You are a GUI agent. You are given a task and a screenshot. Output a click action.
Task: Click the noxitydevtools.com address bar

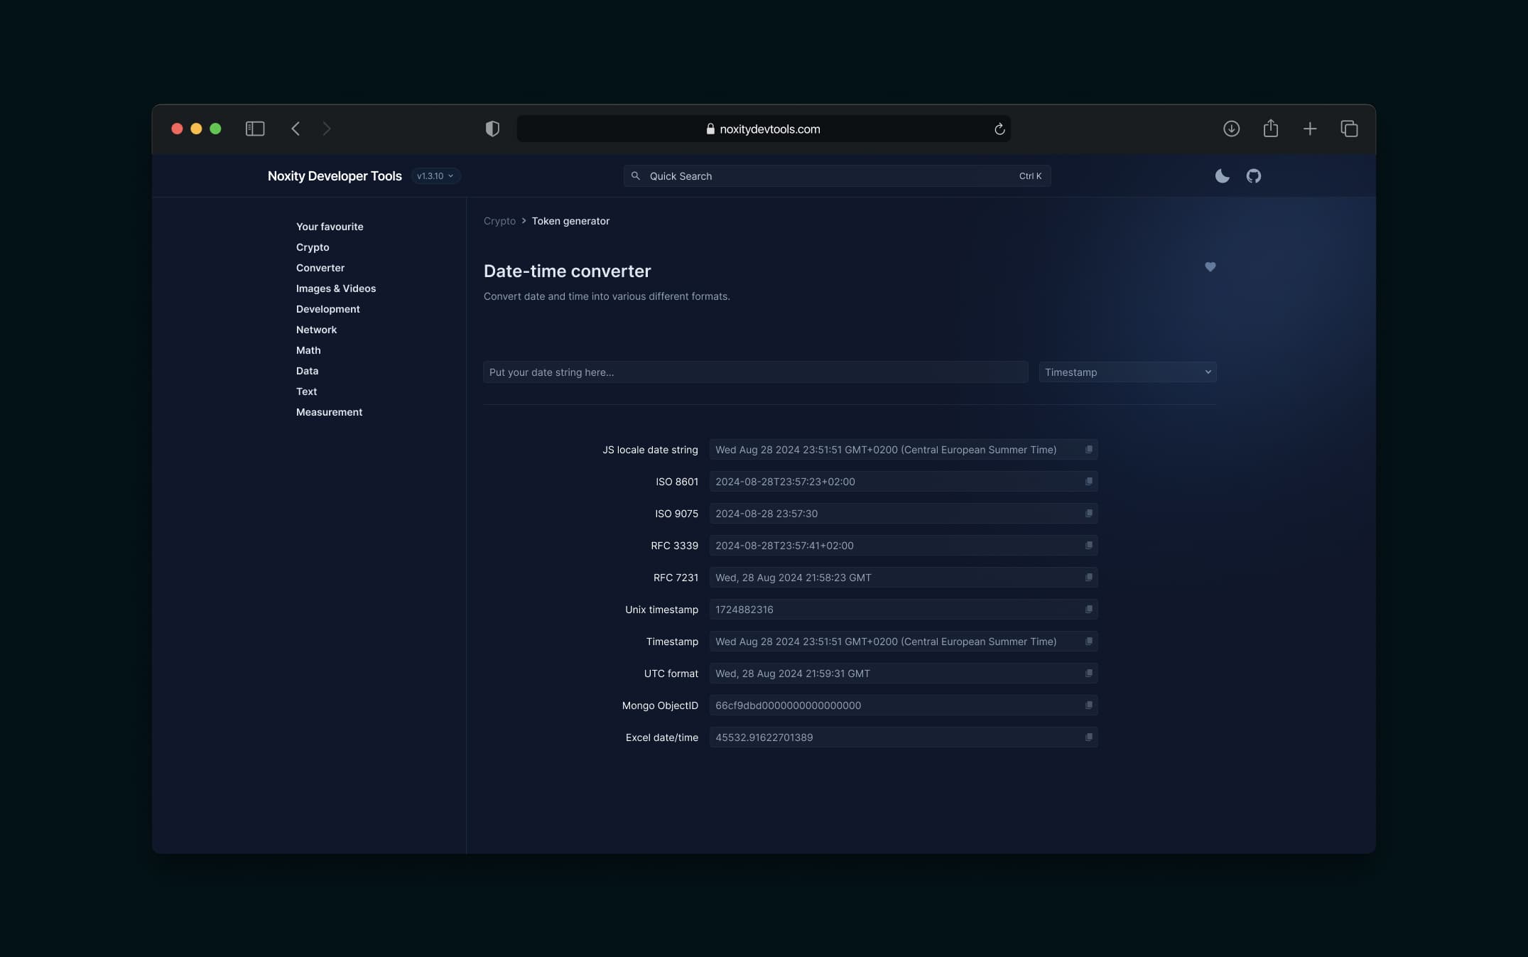click(x=764, y=129)
